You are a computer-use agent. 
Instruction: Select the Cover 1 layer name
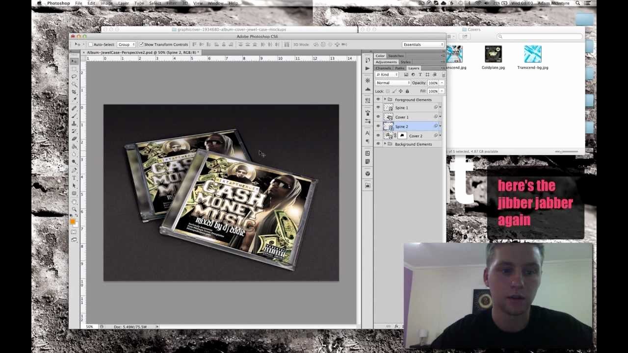(x=402, y=117)
